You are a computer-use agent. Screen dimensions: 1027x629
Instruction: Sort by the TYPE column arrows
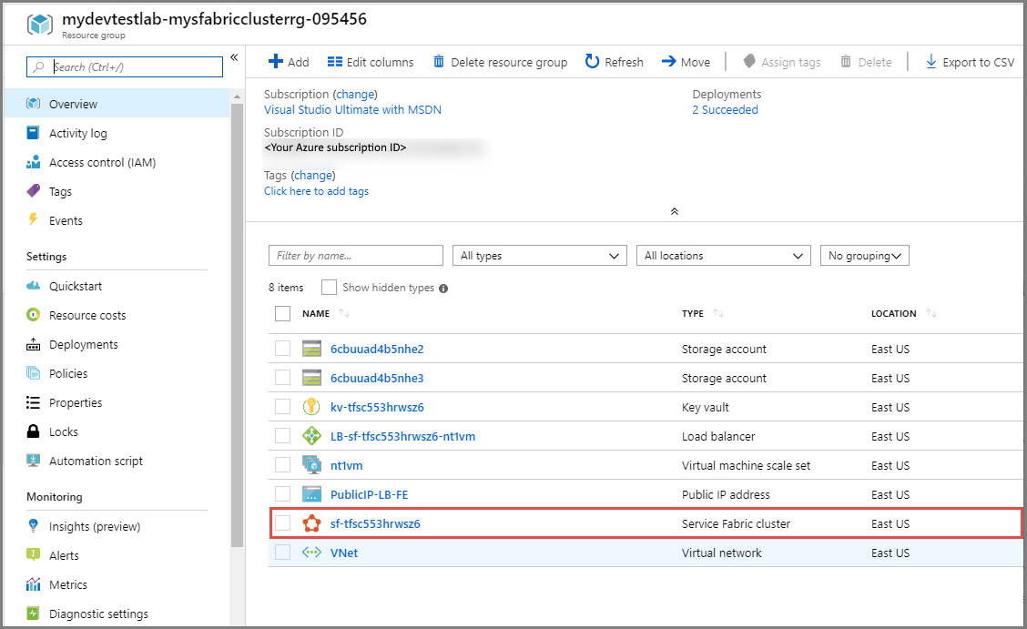click(717, 313)
